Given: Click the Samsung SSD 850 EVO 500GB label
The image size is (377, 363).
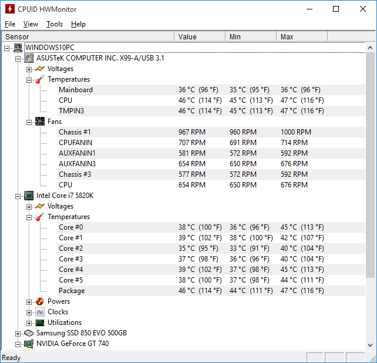Looking at the screenshot, I should (81, 333).
